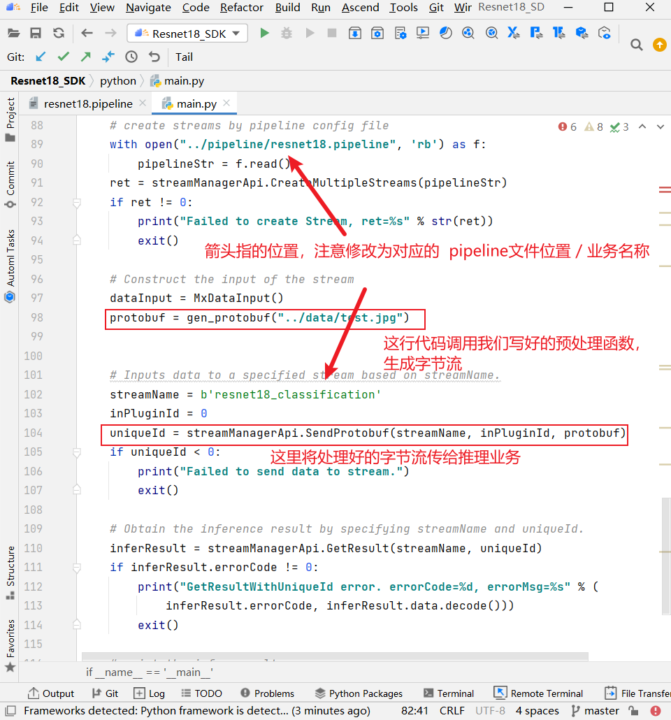Collapse the if block at line 111
The image size is (671, 720).
click(77, 568)
